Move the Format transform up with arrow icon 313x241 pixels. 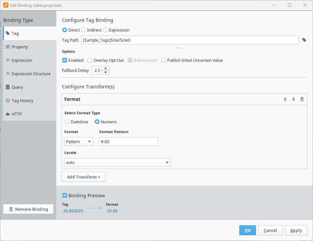coord(285,99)
